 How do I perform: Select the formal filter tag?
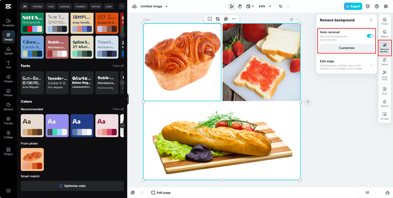pos(96,6)
